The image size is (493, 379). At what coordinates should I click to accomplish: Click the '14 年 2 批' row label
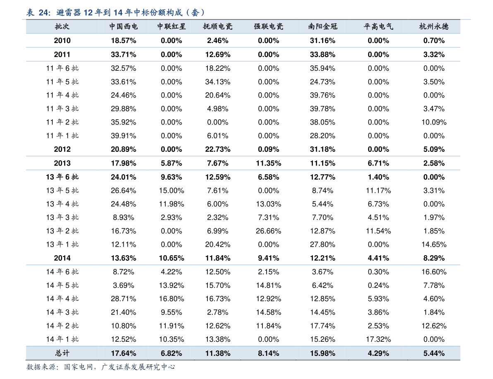tap(62, 326)
